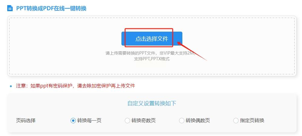Click the "PPT转换成PDF在线一键转换" heading

click(51, 8)
